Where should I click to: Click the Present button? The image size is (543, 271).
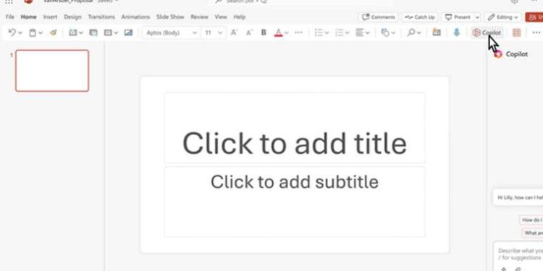[458, 17]
